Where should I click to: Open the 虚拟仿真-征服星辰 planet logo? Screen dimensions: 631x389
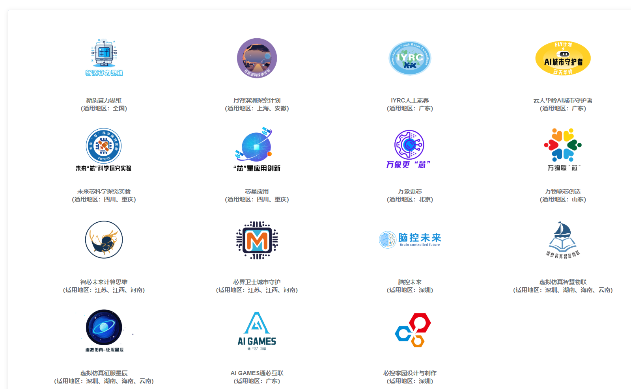(105, 331)
